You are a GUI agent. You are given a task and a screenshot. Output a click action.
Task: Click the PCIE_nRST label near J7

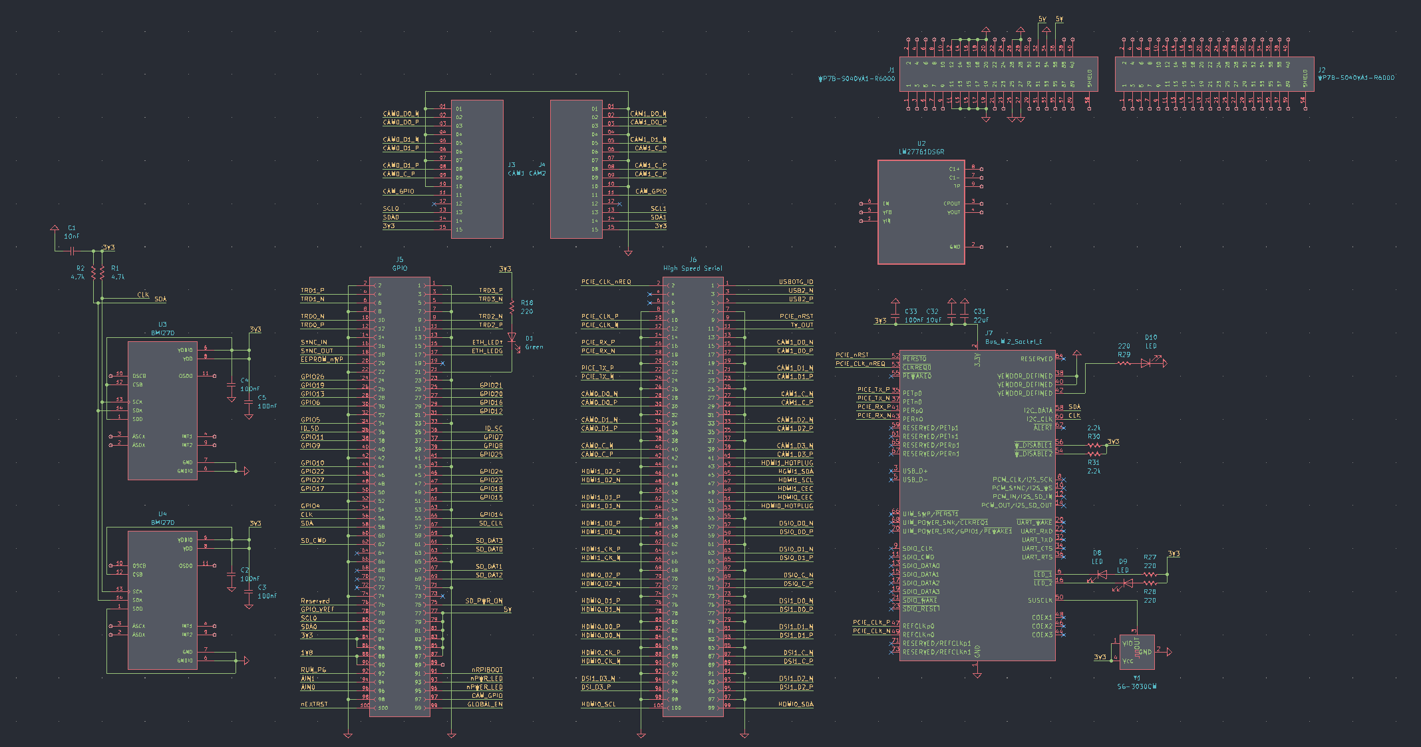(851, 354)
